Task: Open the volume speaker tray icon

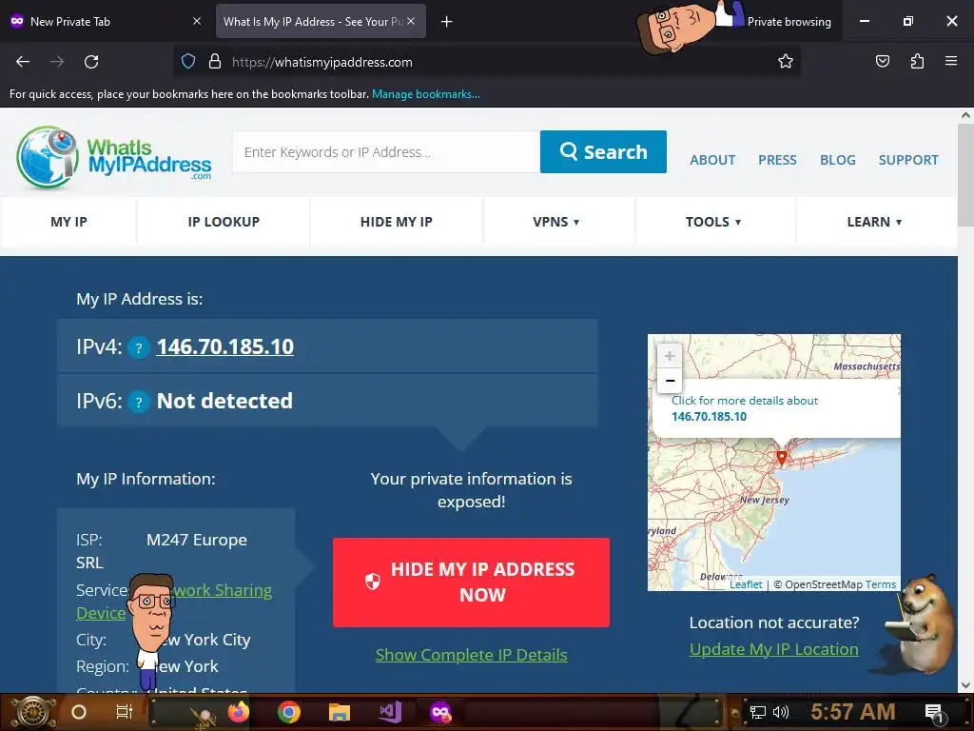Action: (x=781, y=712)
